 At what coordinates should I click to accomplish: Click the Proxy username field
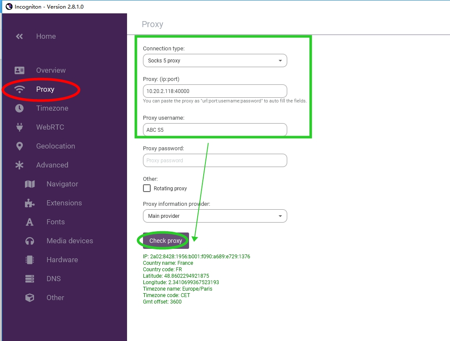214,130
